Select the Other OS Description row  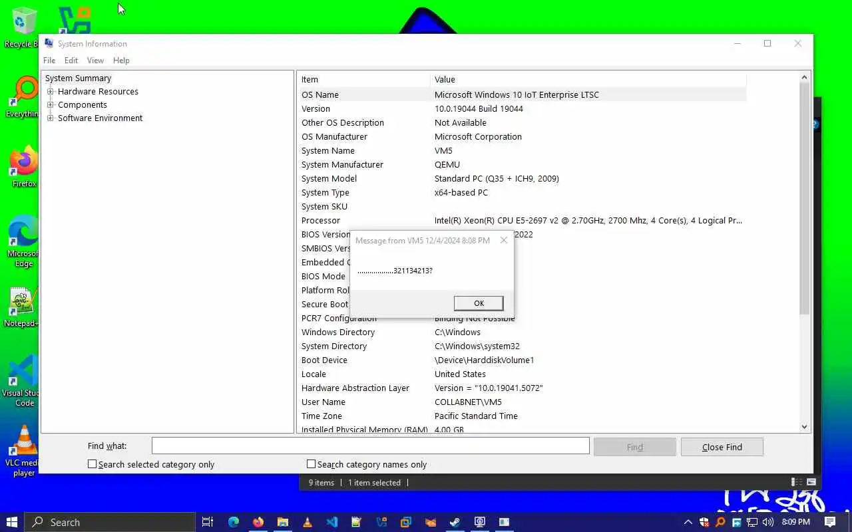[x=522, y=123]
